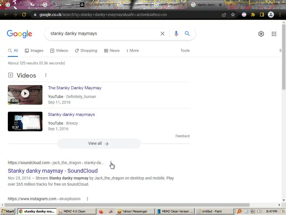
Task: Open the Extensions puzzle piece menu
Action: 253,15
